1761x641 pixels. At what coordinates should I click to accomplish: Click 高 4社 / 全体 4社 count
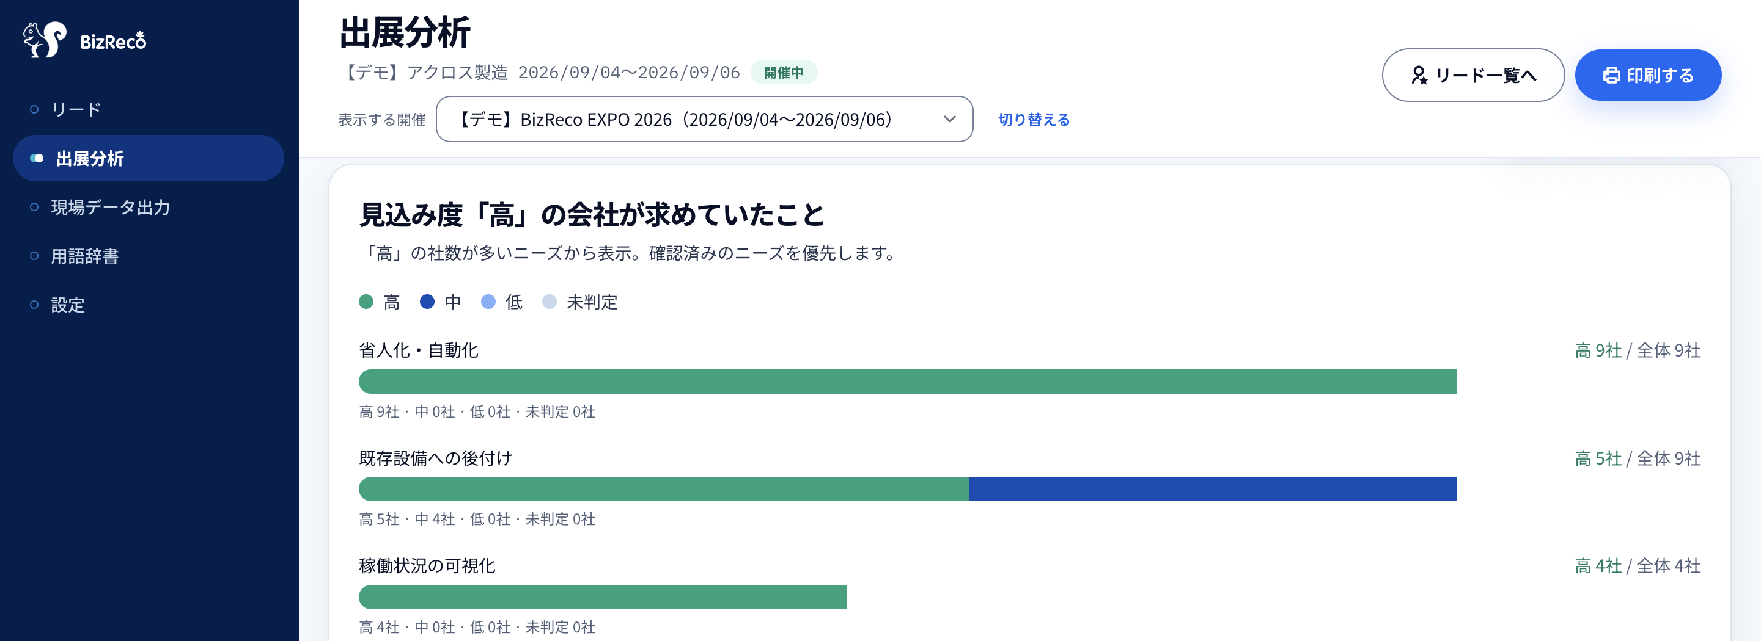coord(1638,565)
